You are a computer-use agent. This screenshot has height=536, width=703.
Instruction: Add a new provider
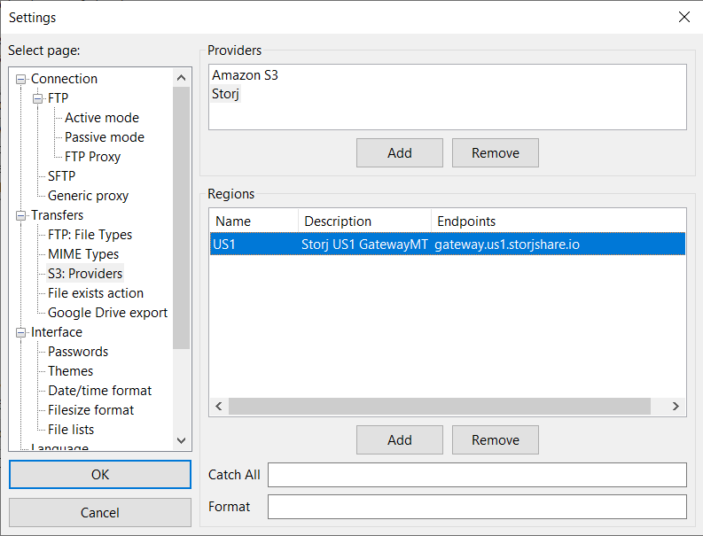(x=400, y=152)
